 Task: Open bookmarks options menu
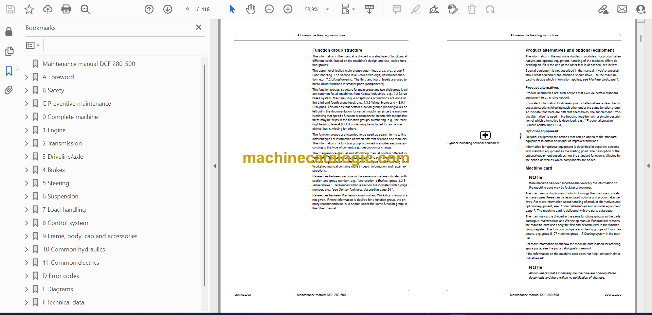[x=33, y=45]
